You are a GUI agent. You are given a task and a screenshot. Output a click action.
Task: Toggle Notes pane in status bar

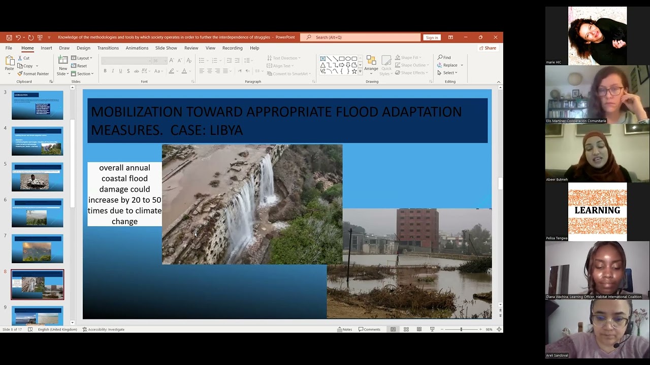coord(345,330)
